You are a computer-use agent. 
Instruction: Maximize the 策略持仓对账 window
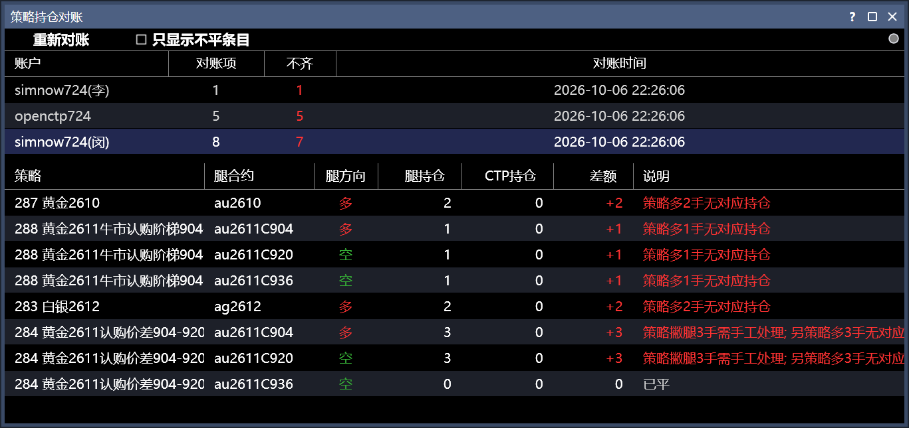[872, 17]
